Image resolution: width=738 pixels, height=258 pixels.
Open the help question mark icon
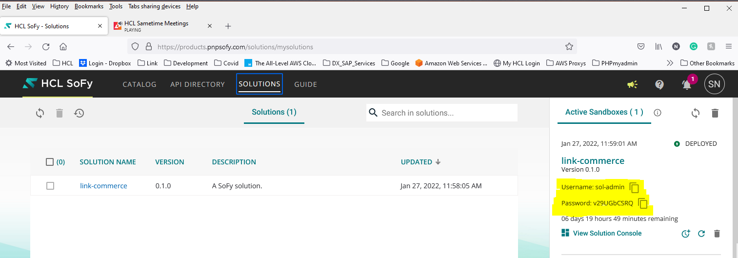[659, 84]
